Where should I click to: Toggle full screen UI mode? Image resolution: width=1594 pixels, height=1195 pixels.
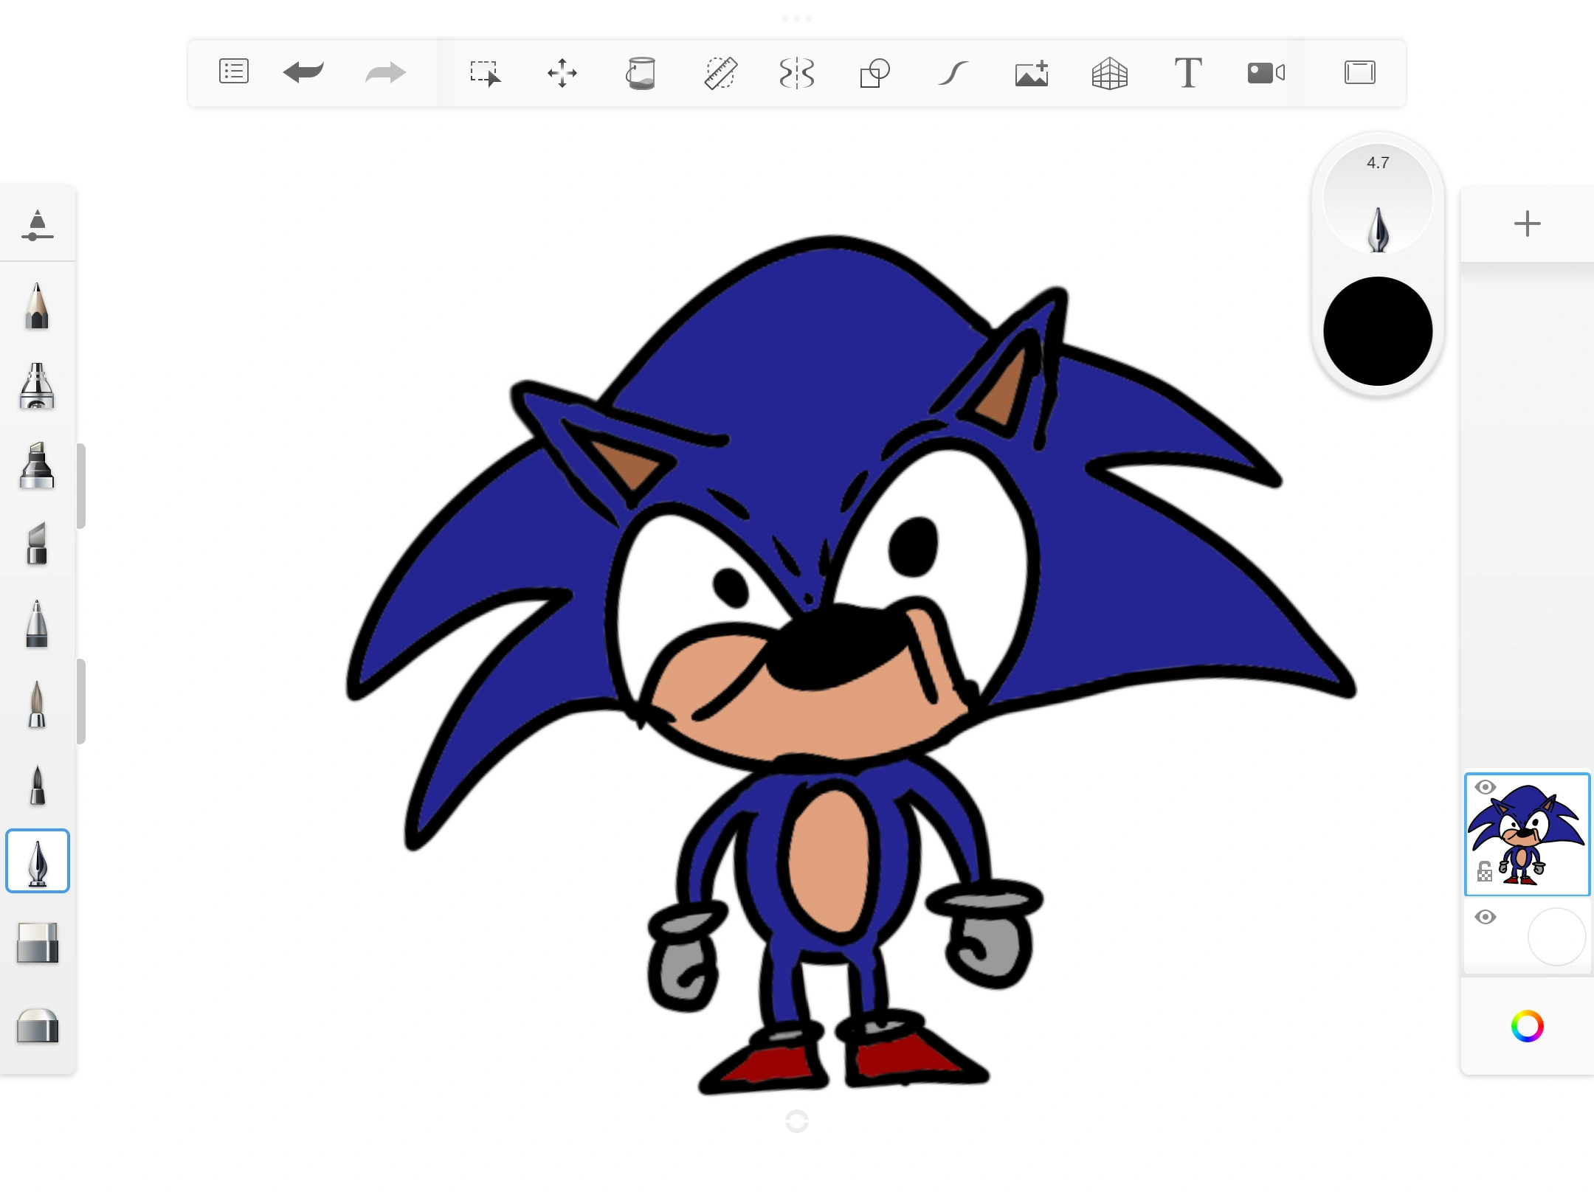pos(1359,72)
